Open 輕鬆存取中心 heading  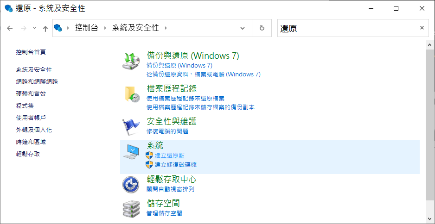point(172,180)
